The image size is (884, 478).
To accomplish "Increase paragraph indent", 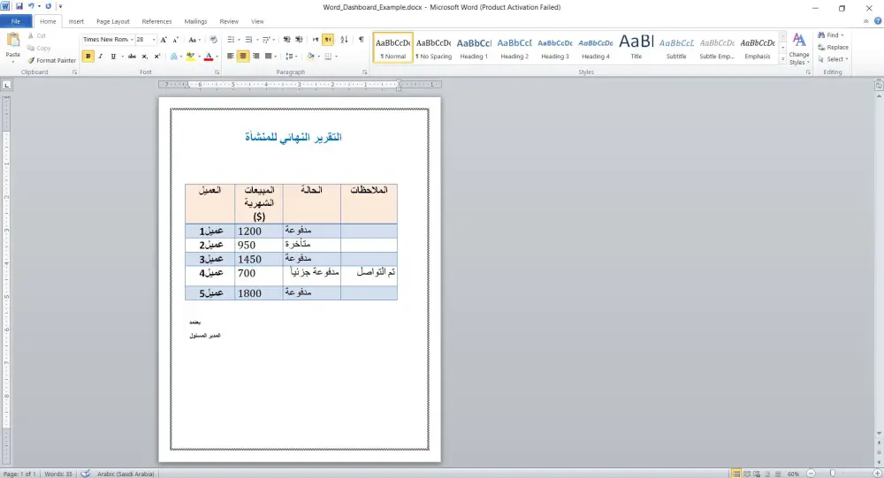I will coord(299,40).
